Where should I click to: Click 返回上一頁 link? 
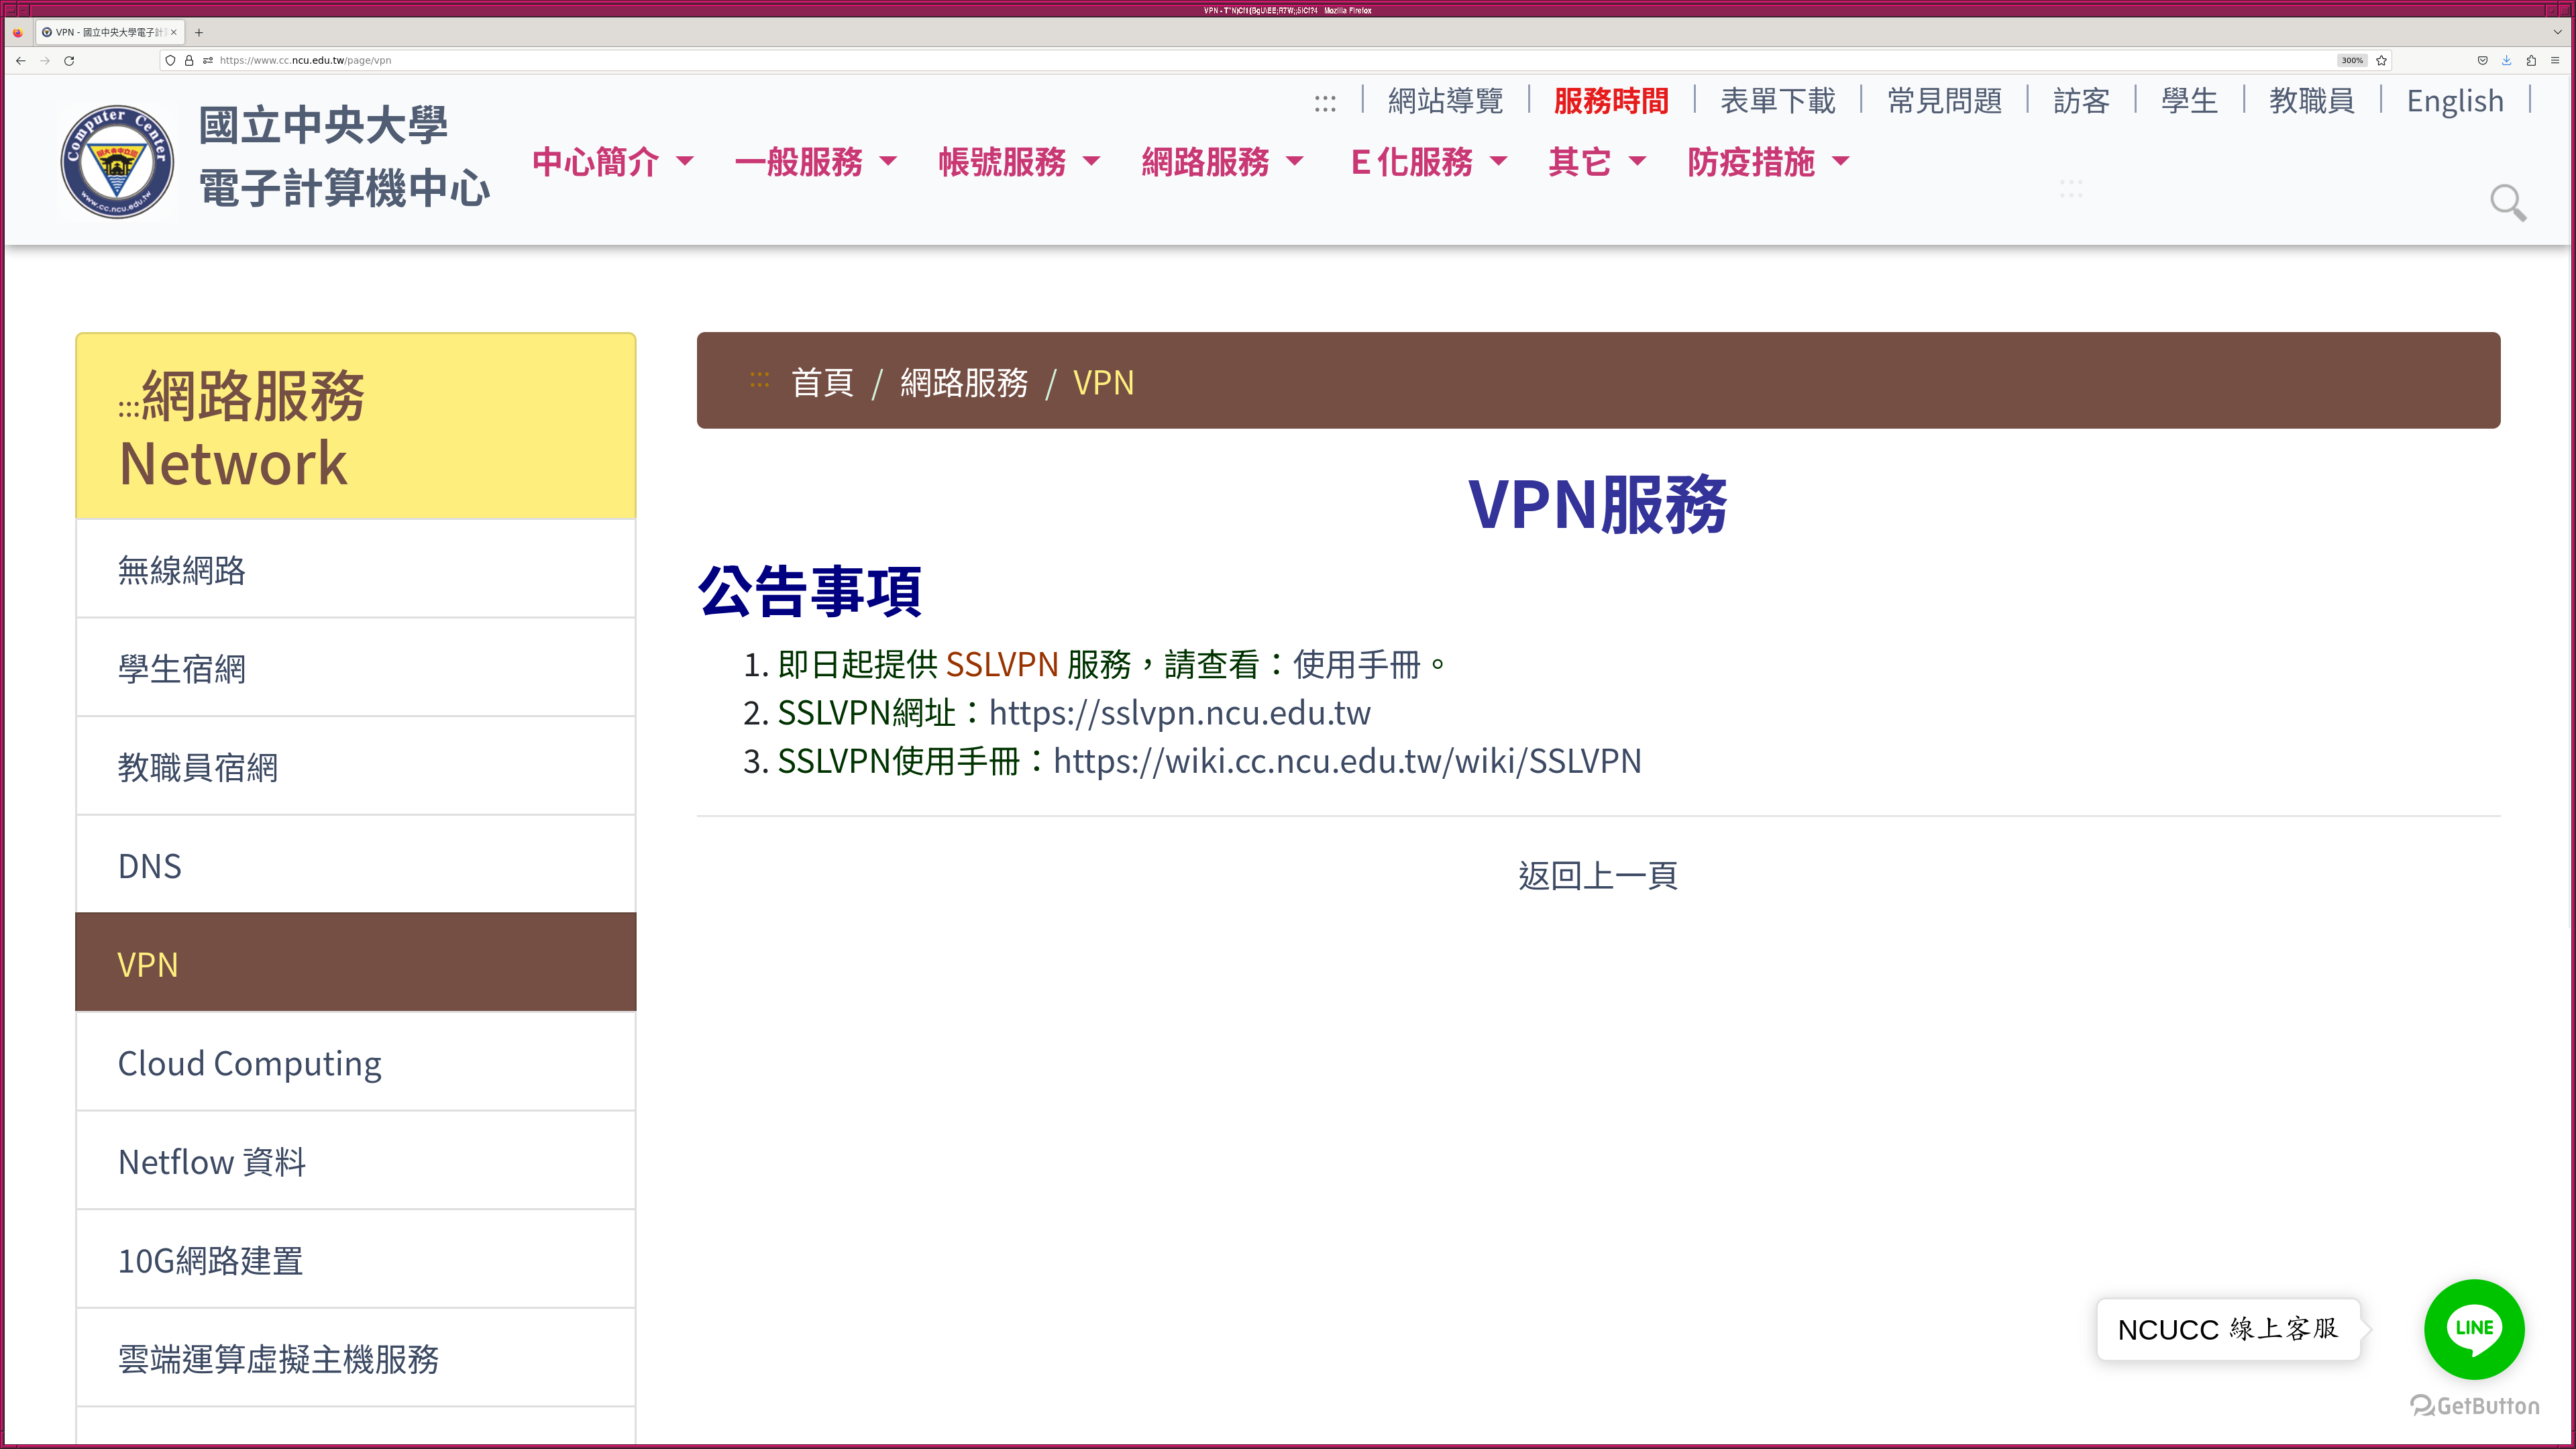click(x=1597, y=876)
